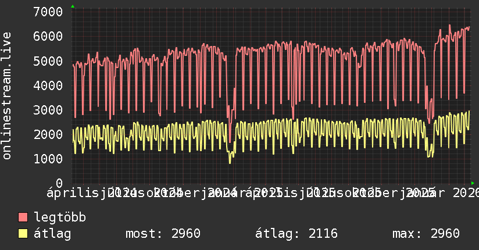Click the green arrow atop the vertical axis
This screenshot has width=479, height=250.
pos(73,6)
